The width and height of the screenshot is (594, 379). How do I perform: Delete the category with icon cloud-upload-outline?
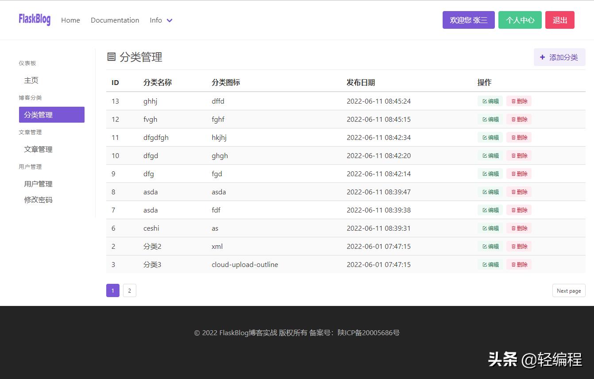click(x=518, y=264)
